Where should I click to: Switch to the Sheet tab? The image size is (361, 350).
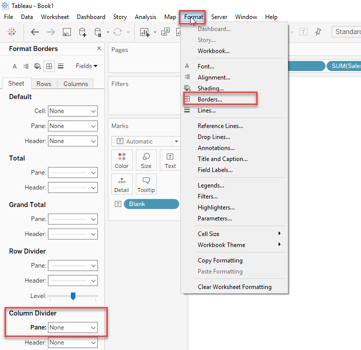click(16, 83)
